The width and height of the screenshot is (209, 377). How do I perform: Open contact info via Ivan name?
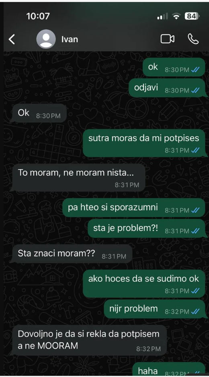tap(70, 39)
